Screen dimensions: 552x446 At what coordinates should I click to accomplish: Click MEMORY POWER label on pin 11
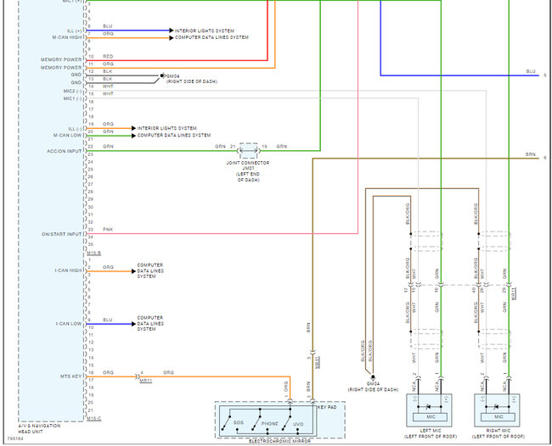(x=61, y=68)
